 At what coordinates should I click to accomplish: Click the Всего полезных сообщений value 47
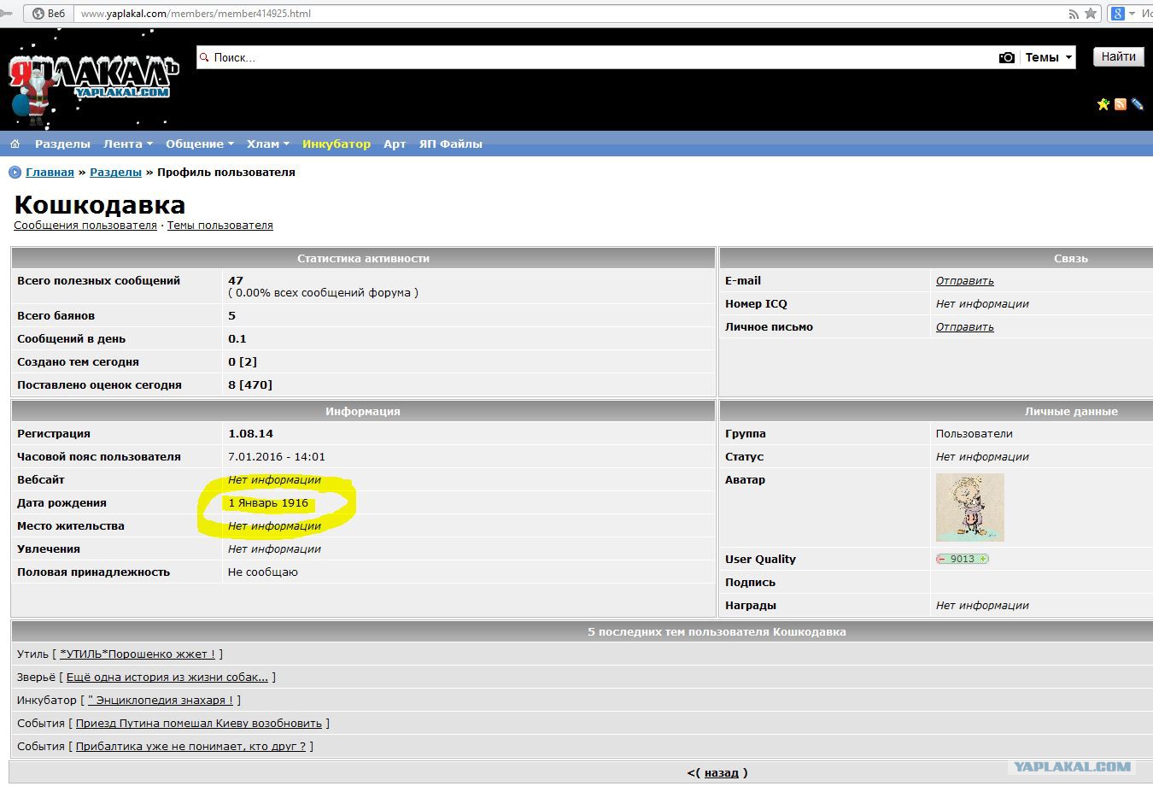pos(236,280)
